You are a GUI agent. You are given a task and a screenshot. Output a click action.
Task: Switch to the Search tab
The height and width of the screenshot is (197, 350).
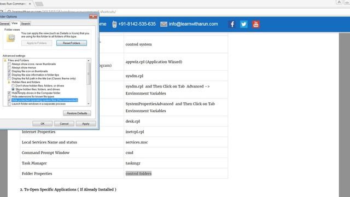point(26,24)
